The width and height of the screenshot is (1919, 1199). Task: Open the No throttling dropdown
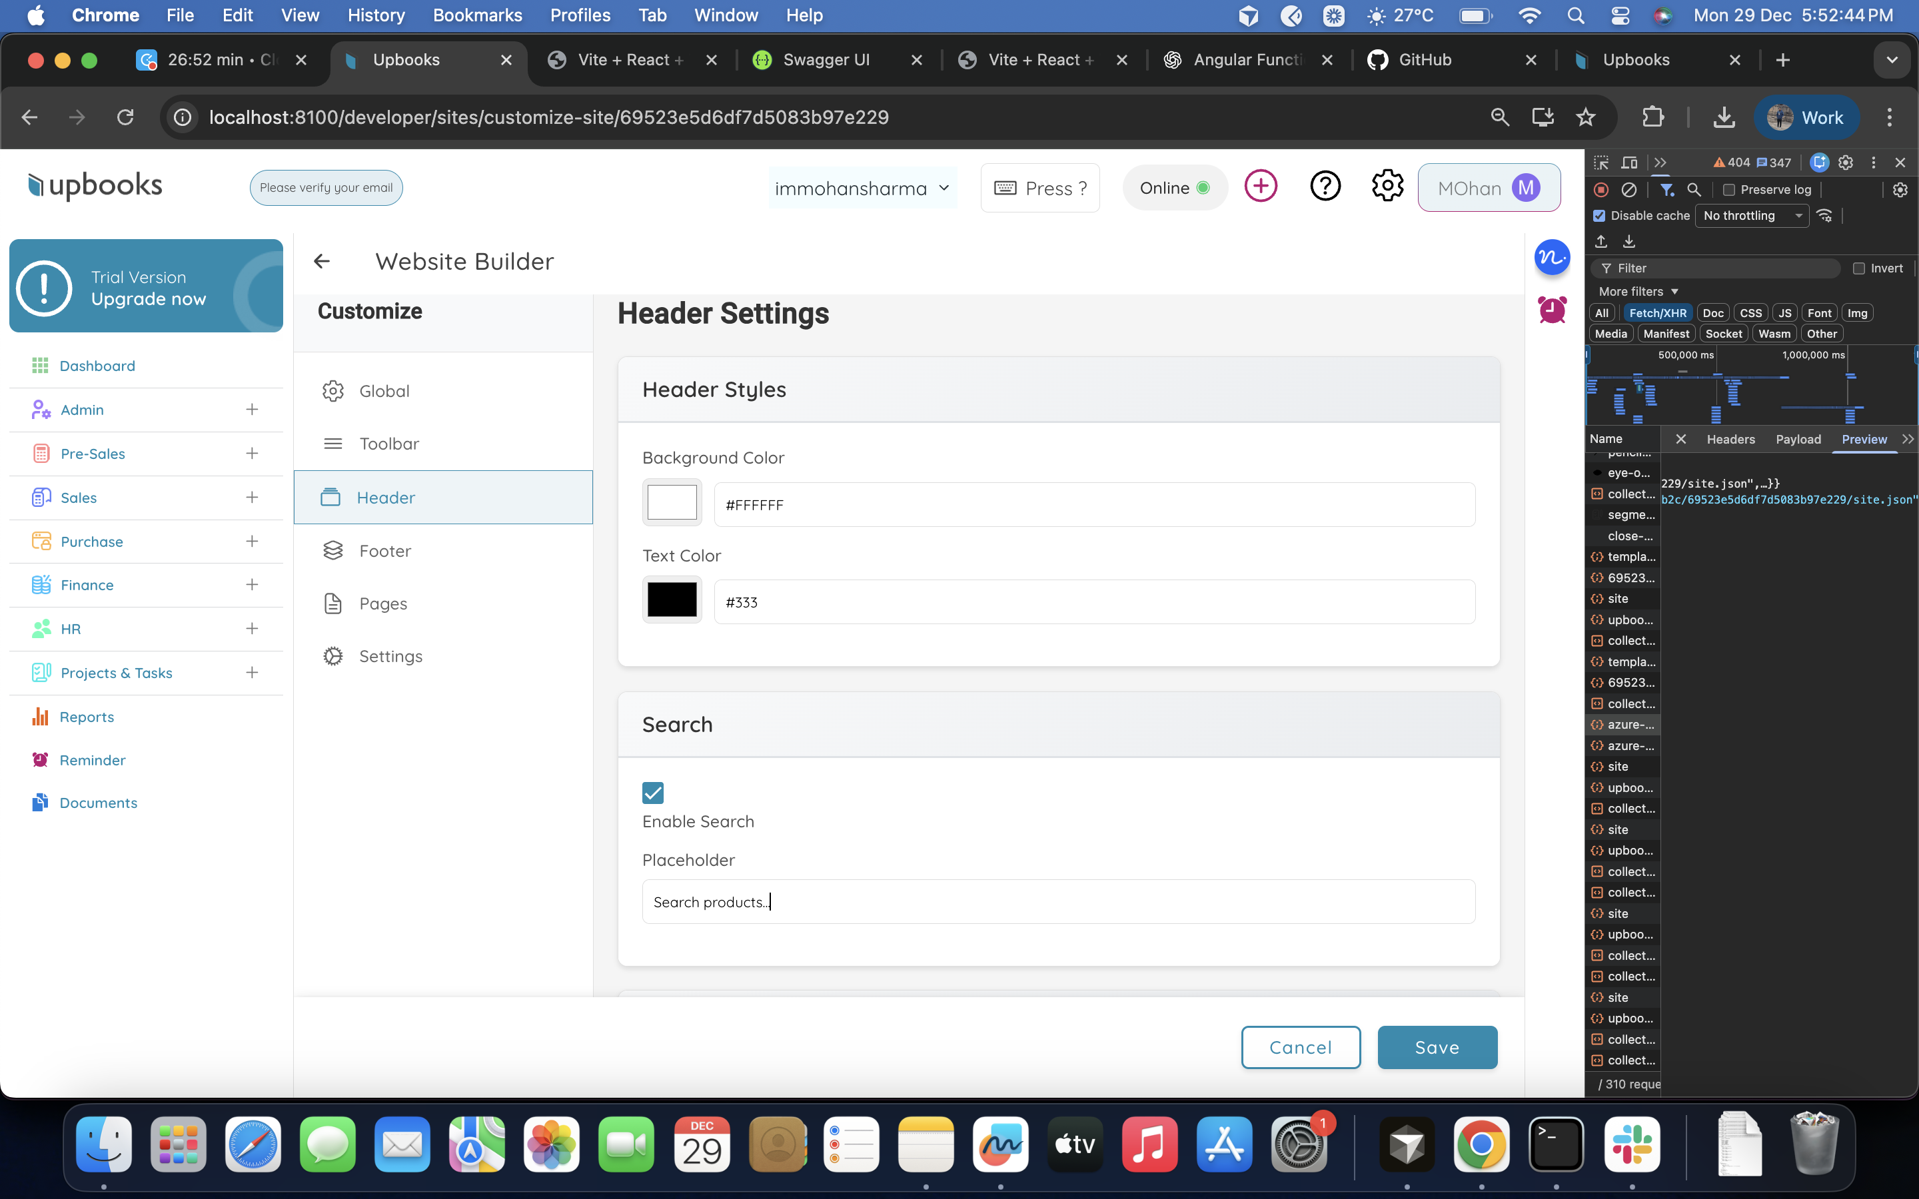click(x=1751, y=215)
